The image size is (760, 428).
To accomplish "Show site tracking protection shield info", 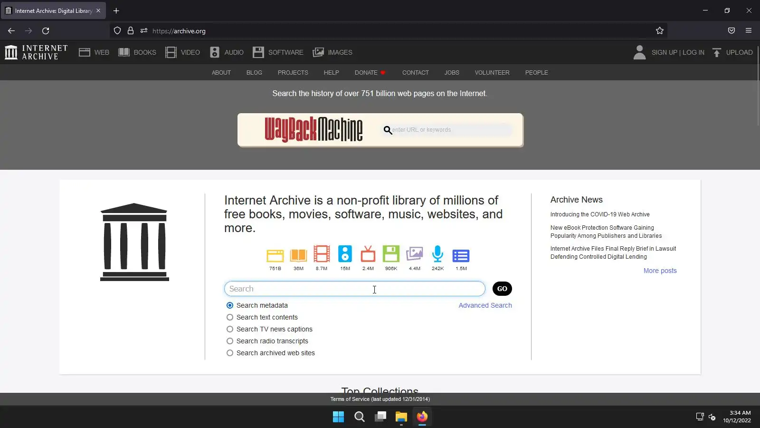I will (x=117, y=31).
